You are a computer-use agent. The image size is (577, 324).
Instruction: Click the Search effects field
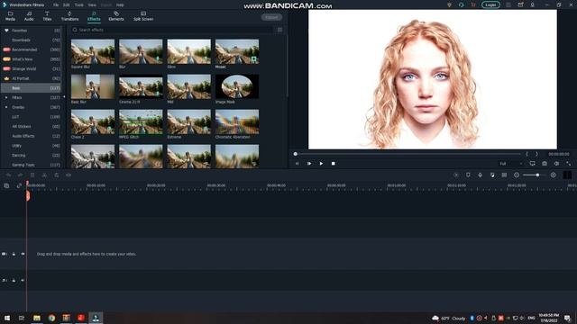coord(173,30)
